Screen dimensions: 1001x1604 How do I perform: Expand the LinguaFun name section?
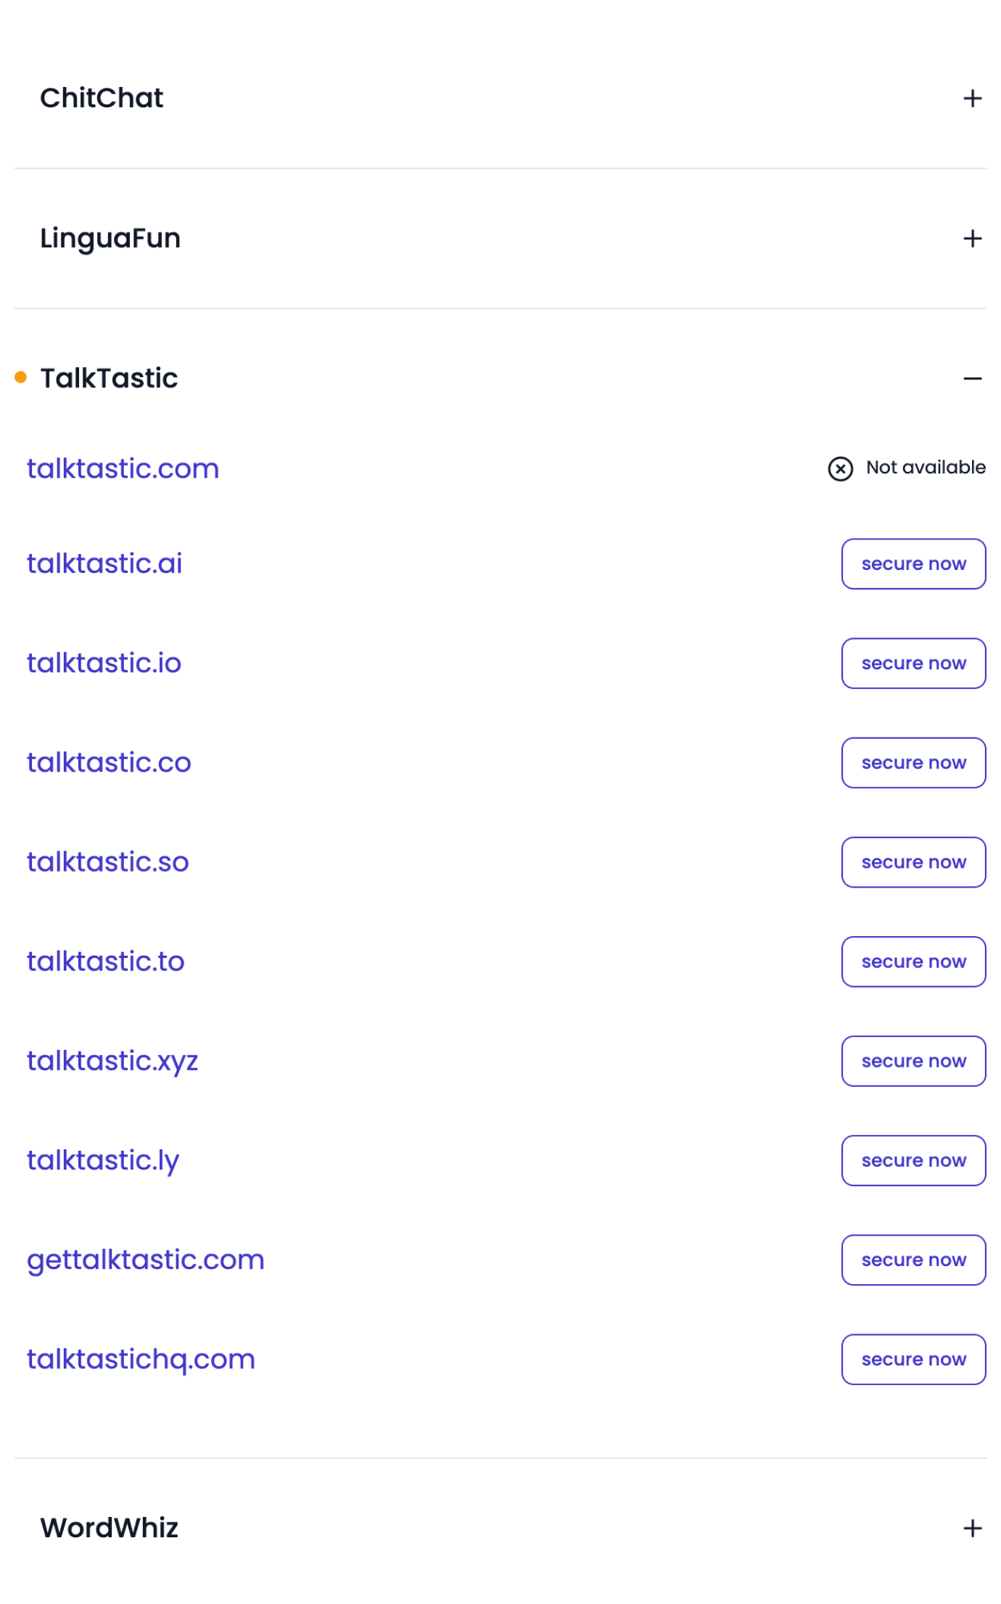(x=971, y=237)
